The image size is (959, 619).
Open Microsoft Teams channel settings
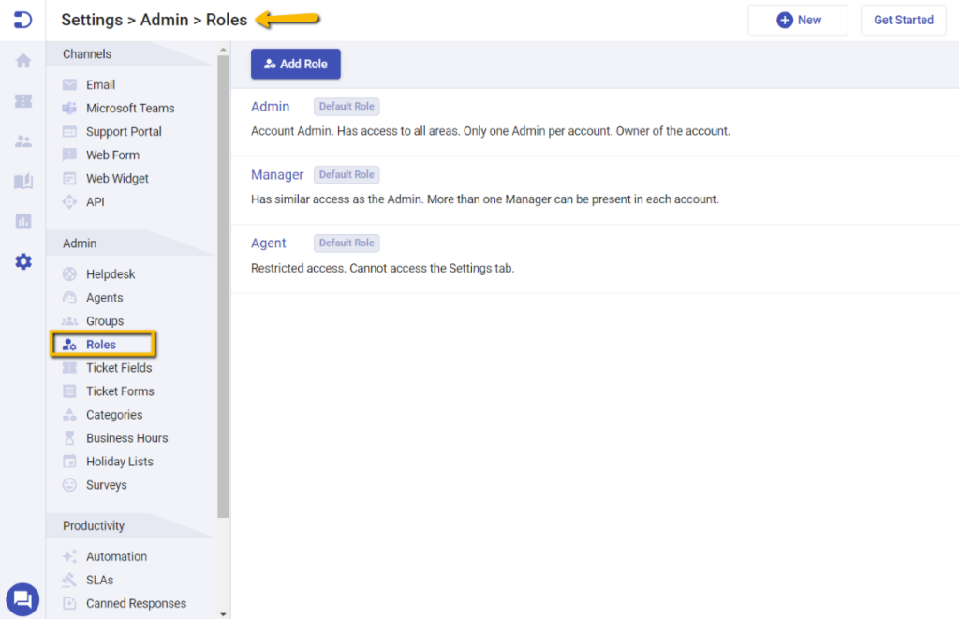tap(130, 108)
